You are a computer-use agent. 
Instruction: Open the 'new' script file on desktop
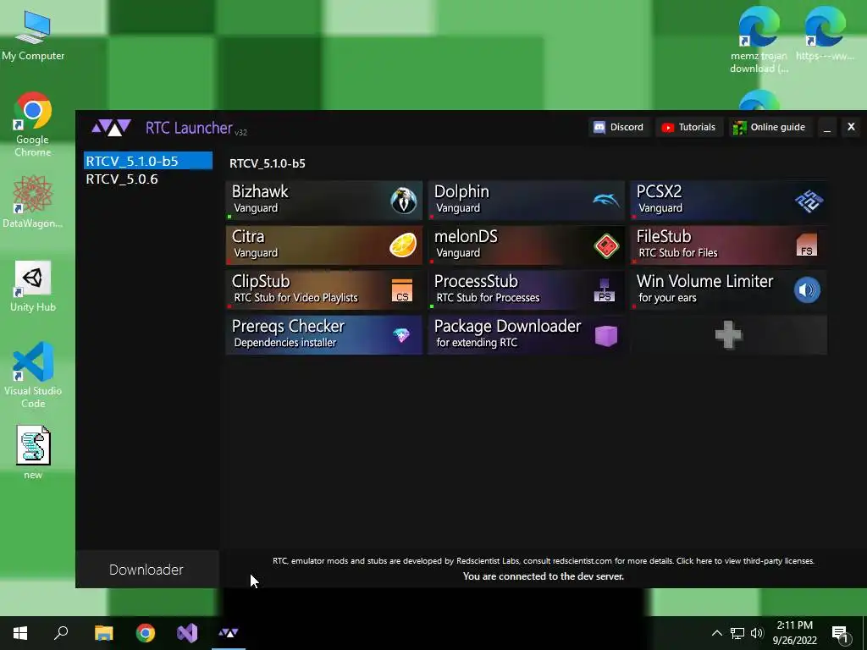point(33,452)
